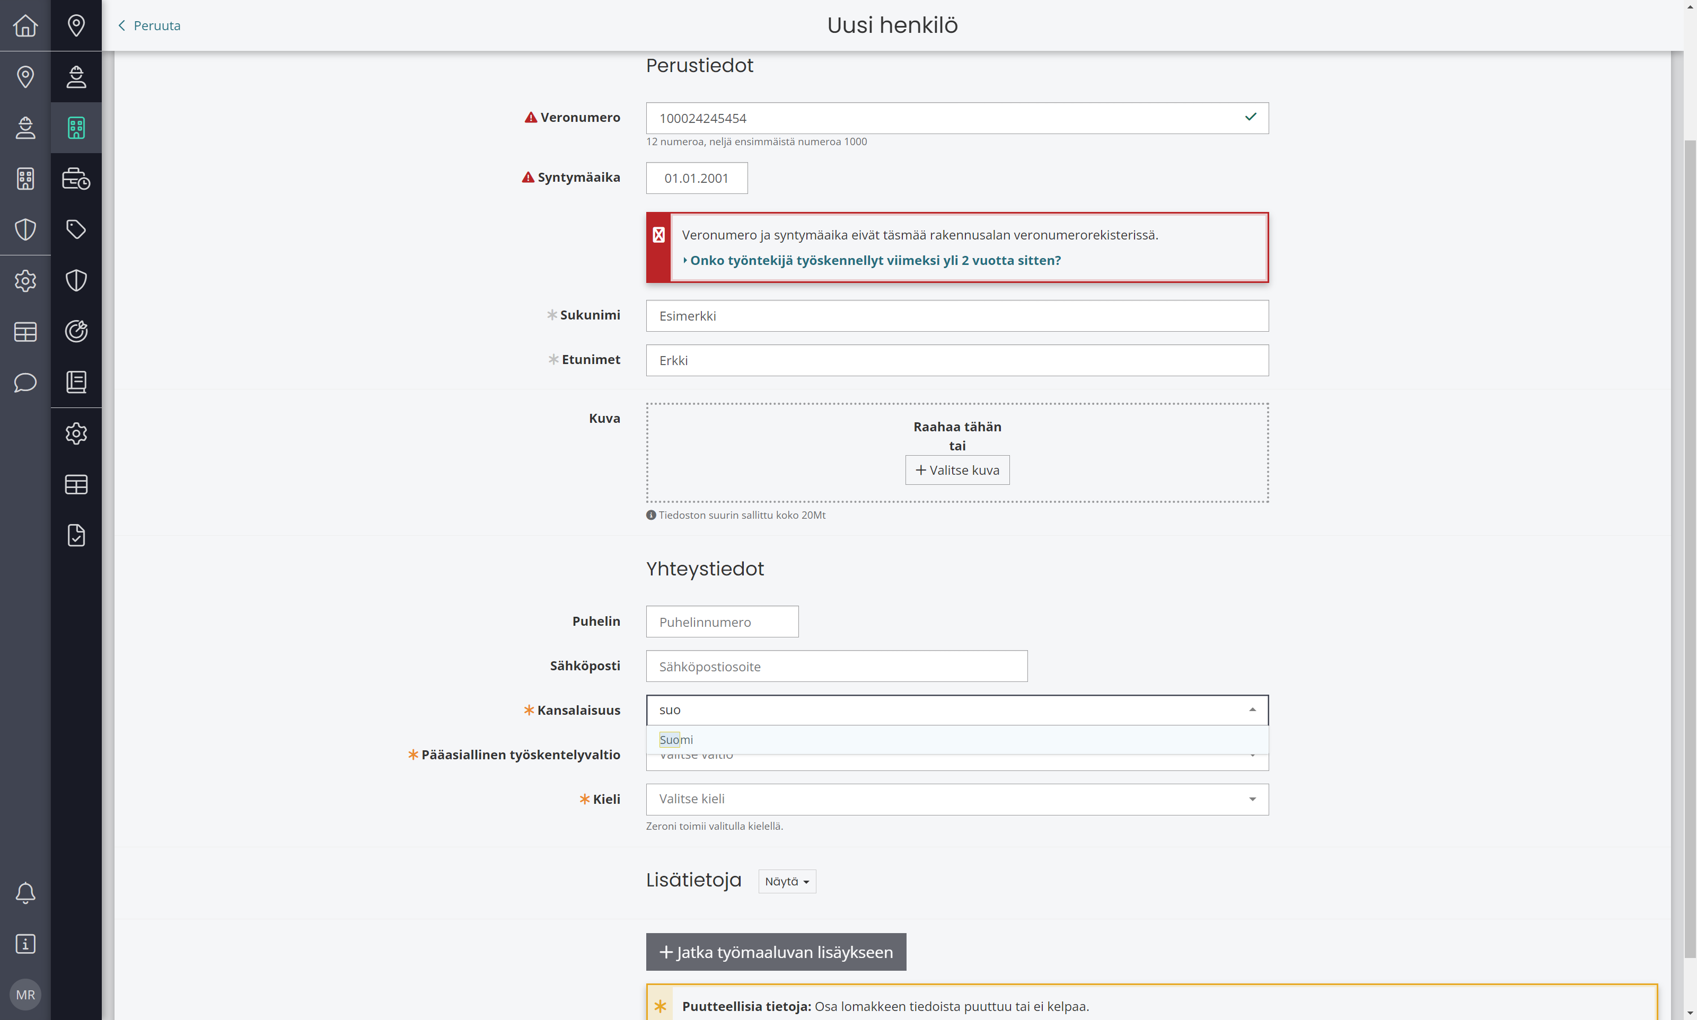Open the info icon in the sidebar
1697x1020 pixels.
[x=25, y=944]
